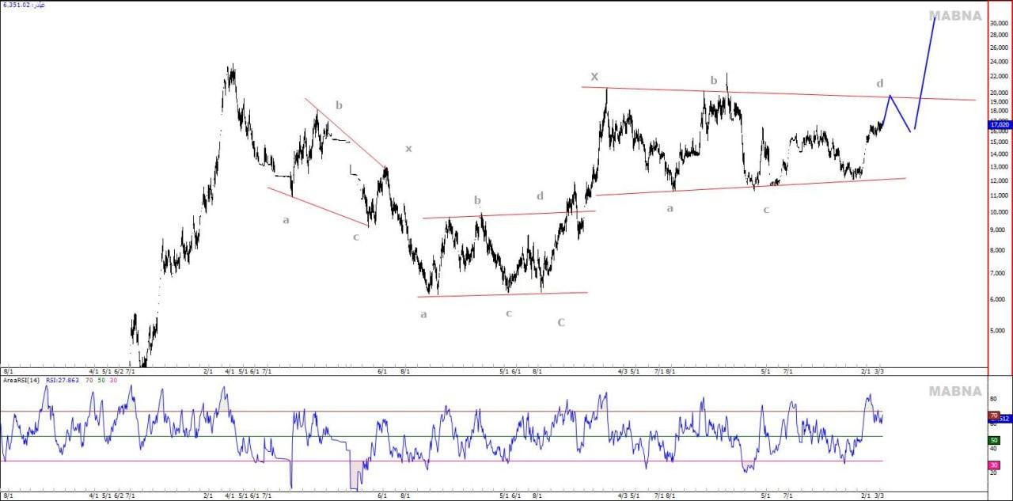The height and width of the screenshot is (501, 1013).
Task: Select the d wave label near blue projection
Action: pyautogui.click(x=880, y=83)
